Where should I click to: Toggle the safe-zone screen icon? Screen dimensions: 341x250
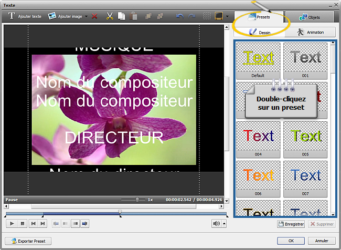coord(219,16)
